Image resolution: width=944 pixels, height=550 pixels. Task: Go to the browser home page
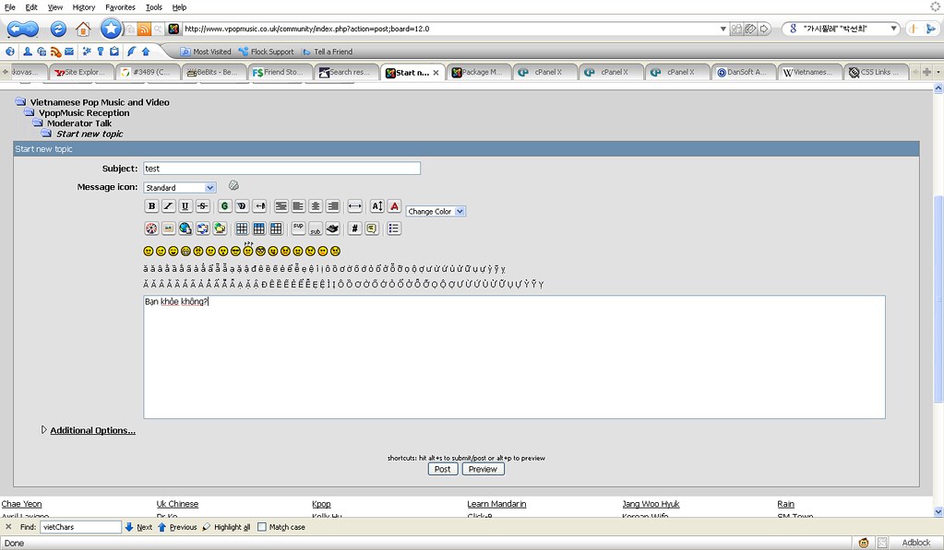pyautogui.click(x=83, y=29)
